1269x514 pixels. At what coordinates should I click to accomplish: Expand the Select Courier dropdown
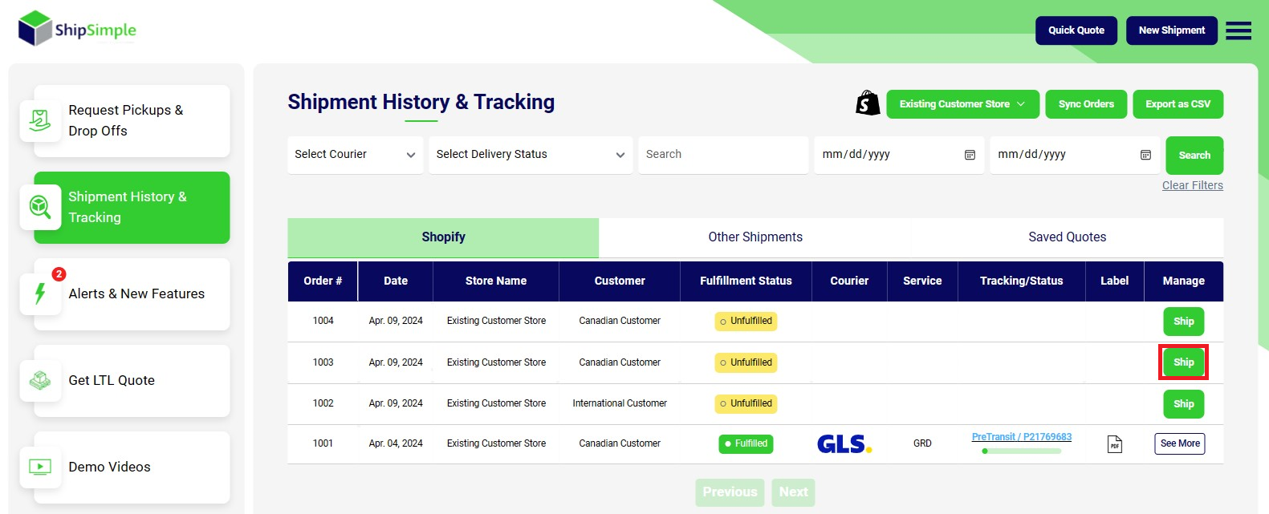click(355, 155)
